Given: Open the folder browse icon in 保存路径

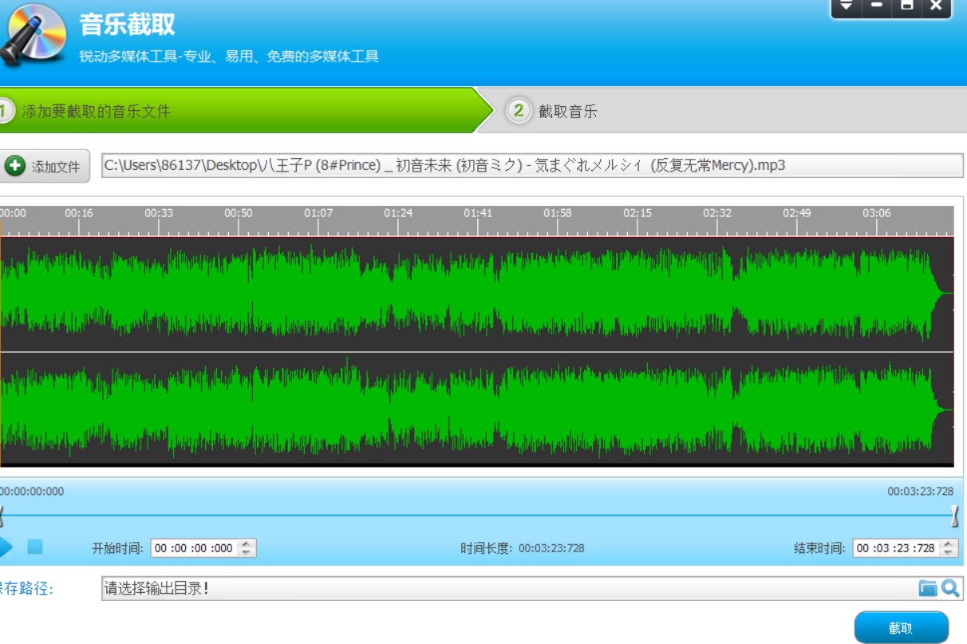Looking at the screenshot, I should 927,589.
